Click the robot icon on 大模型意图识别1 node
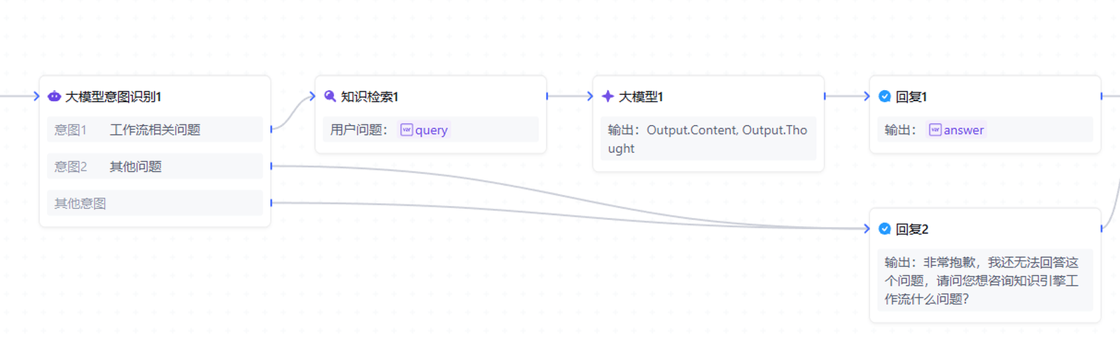Screen dimensions: 1120x345 point(54,96)
